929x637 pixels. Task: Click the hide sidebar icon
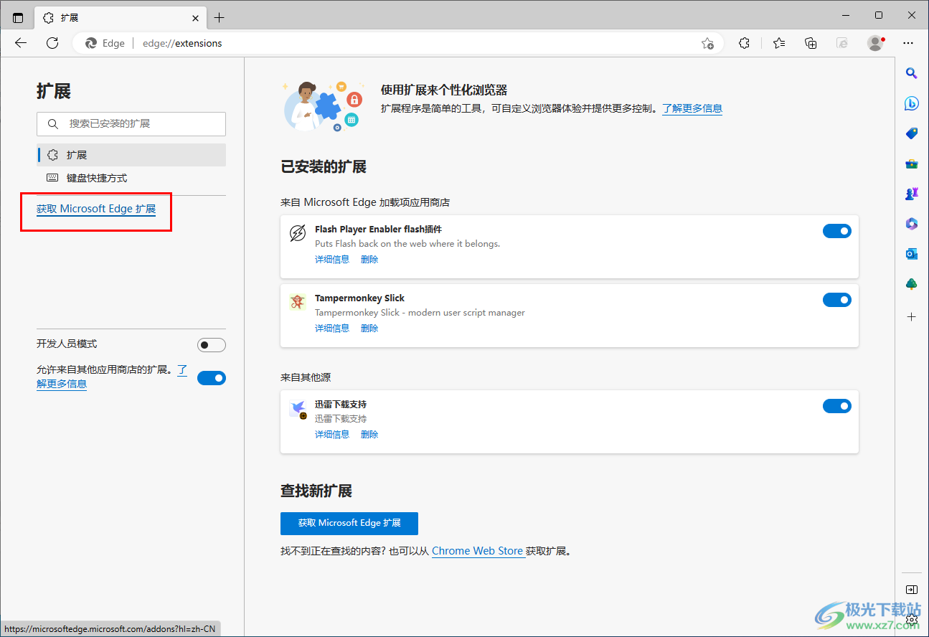pos(911,590)
